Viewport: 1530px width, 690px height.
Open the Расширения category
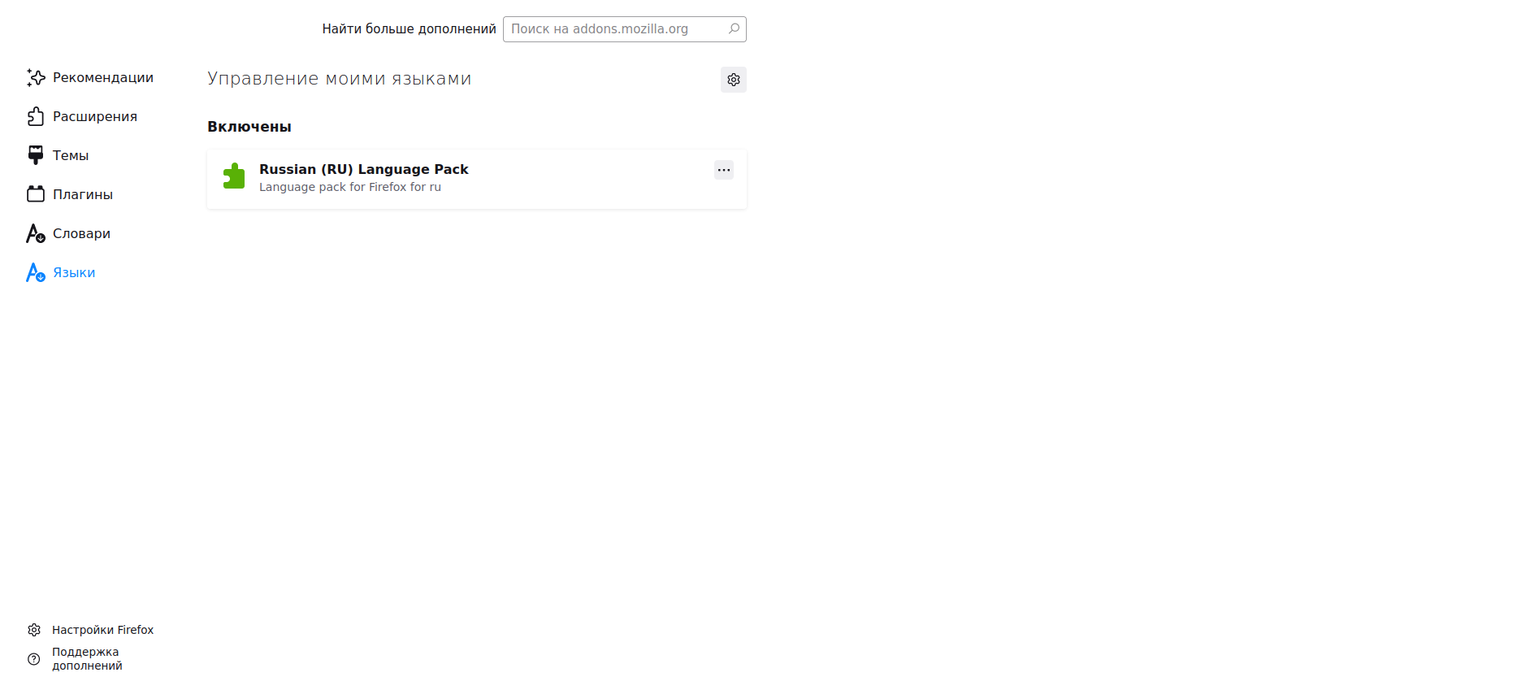pos(95,116)
